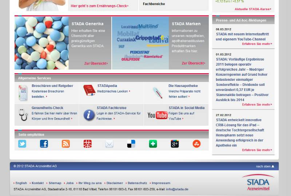This screenshot has width=291, height=196.
Task: Click 'Allgemeine Services' section header
Action: tap(35, 78)
